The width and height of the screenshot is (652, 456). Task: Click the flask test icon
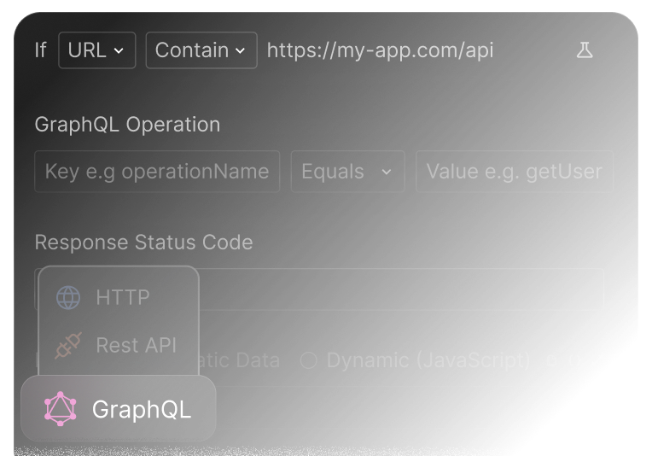[x=585, y=50]
